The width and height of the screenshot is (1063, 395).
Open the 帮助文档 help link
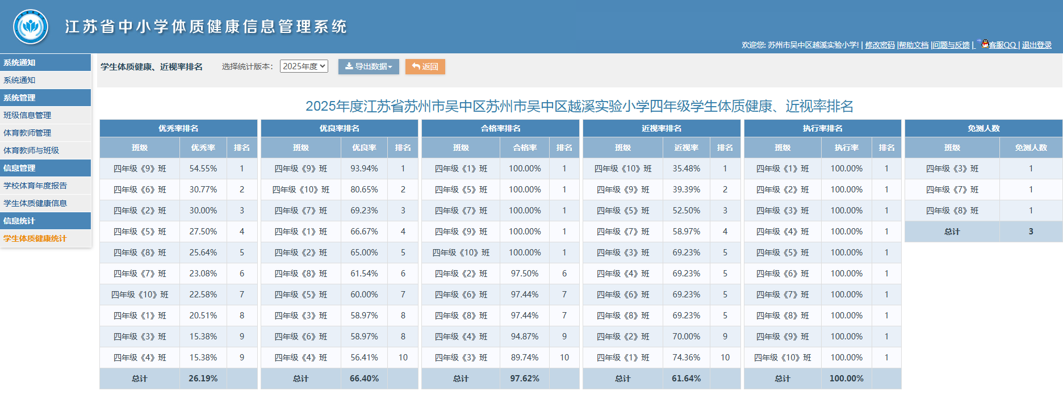[x=914, y=45]
